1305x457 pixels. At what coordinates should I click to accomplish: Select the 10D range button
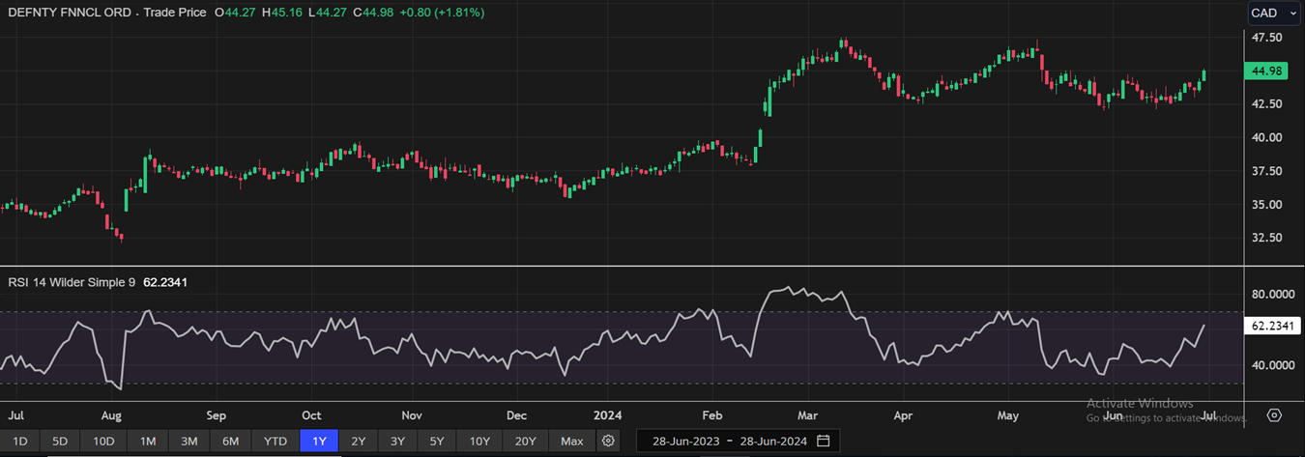tap(103, 442)
